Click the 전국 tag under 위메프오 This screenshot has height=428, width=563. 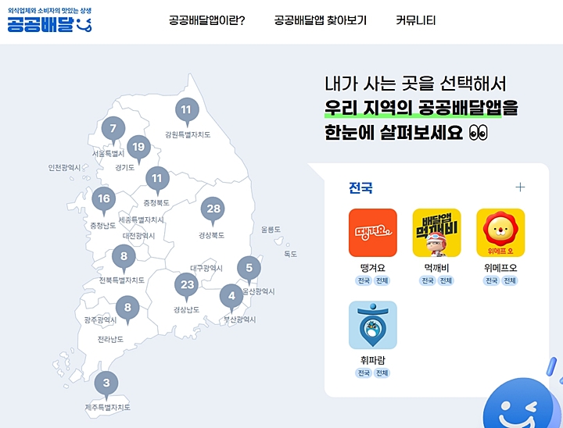492,280
